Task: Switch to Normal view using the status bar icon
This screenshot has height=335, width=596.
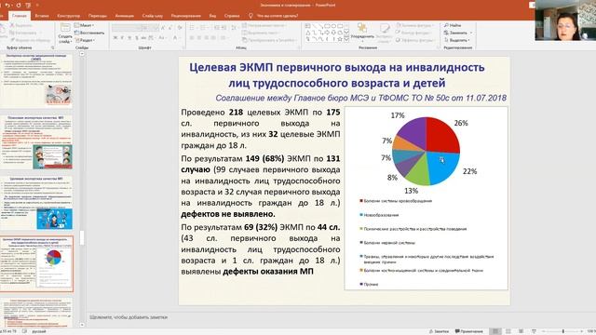Action: click(495, 331)
